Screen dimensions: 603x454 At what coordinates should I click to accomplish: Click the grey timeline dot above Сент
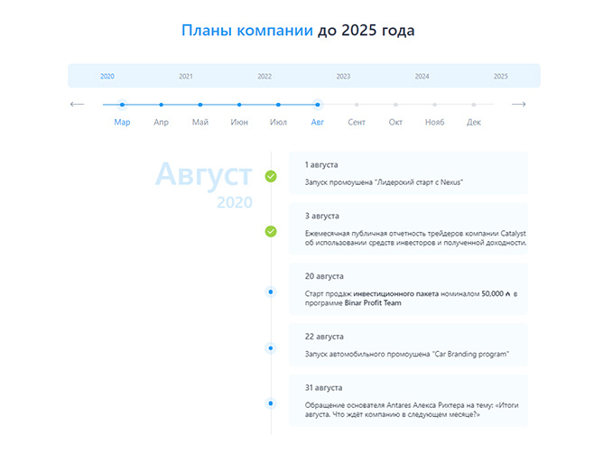coord(357,105)
